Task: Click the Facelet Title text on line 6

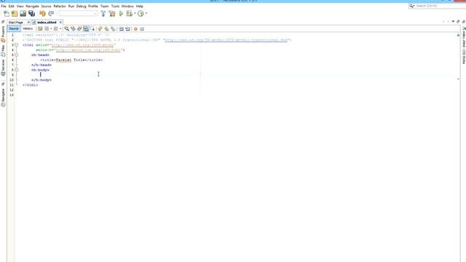Action: pos(71,60)
